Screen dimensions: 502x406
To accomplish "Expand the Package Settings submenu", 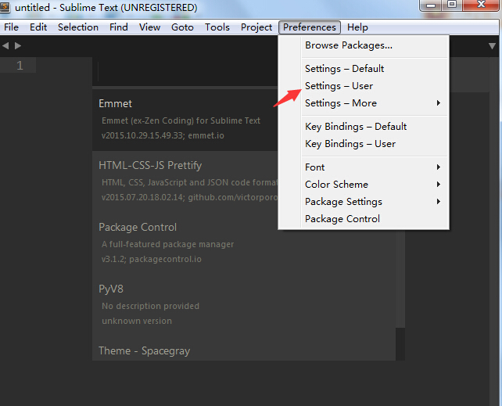I will pos(364,202).
